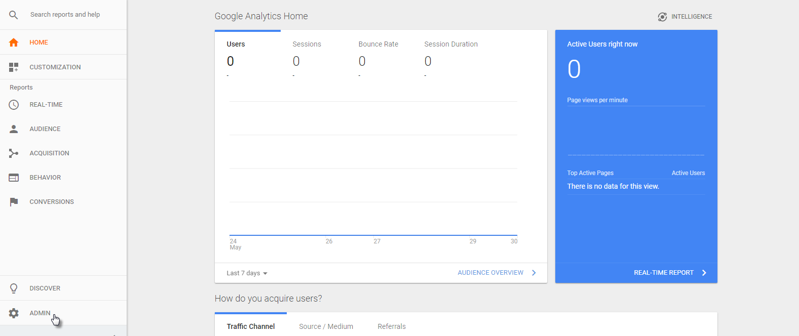Click the 24 May date on chart axis
This screenshot has width=799, height=336.
point(235,244)
